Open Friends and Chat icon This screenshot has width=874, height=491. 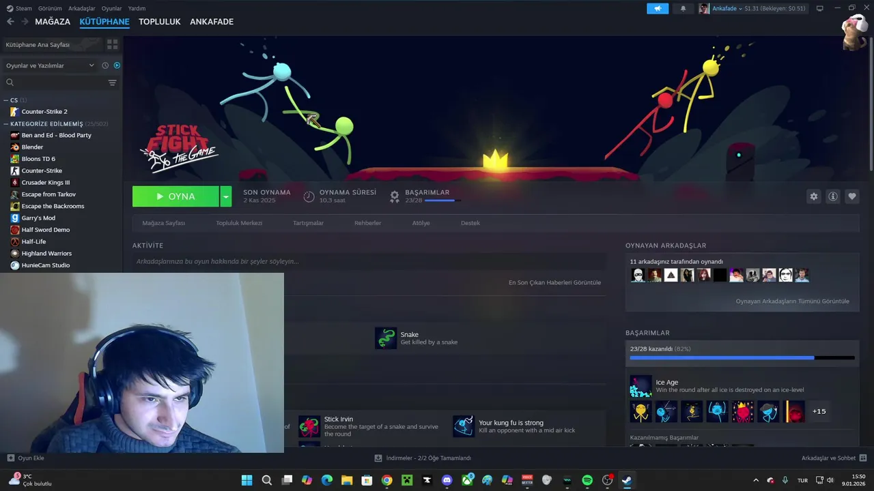click(x=863, y=458)
